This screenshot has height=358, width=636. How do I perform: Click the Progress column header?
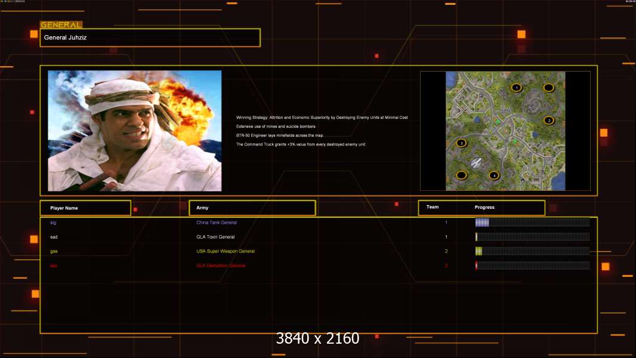[484, 208]
